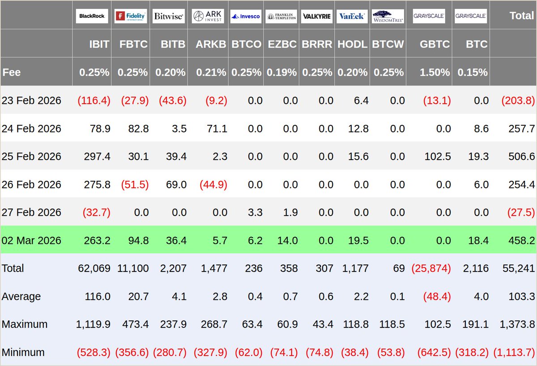Click the WisdomTree logo
Viewport: 537px width, 366px height.
point(388,16)
